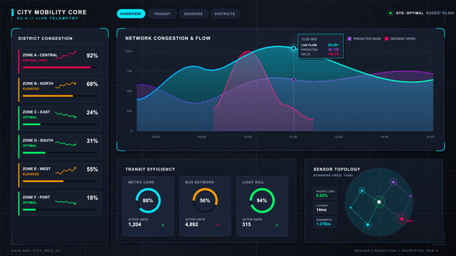Click the 18% value for Zone F

click(x=92, y=198)
